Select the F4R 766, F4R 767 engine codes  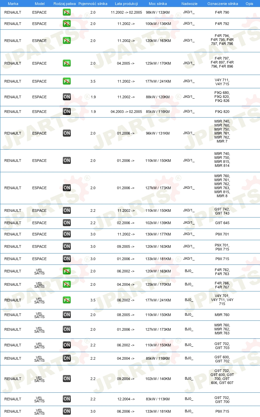tap(222, 285)
